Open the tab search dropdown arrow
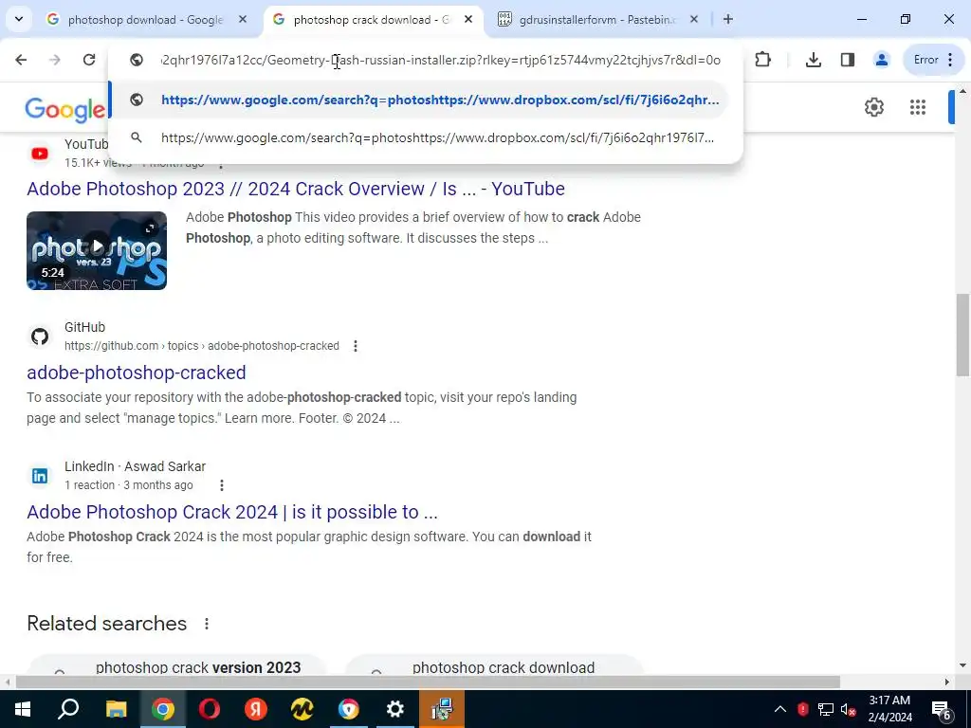 click(19, 19)
